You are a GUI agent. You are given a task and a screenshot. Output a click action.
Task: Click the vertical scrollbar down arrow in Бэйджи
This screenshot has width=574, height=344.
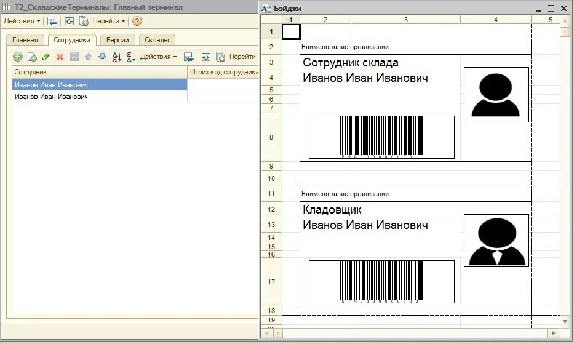pyautogui.click(x=565, y=322)
